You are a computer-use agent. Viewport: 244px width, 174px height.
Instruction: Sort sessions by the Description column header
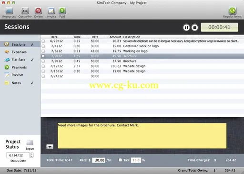pyautogui.click(x=132, y=37)
